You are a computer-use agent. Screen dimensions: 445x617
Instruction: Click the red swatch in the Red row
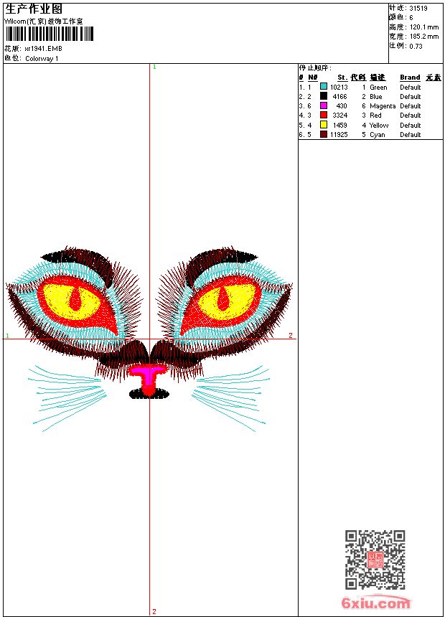323,115
